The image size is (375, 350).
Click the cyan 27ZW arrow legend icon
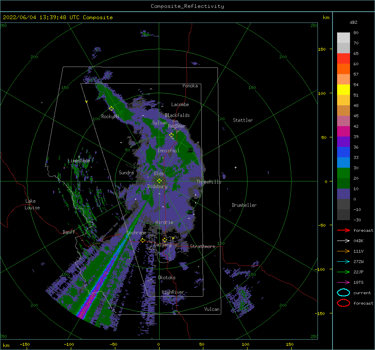point(343,262)
